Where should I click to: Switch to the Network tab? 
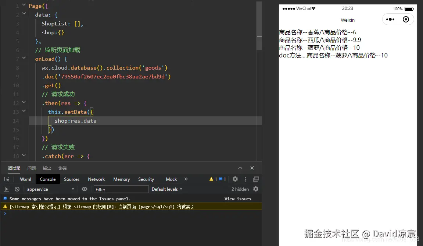96,179
